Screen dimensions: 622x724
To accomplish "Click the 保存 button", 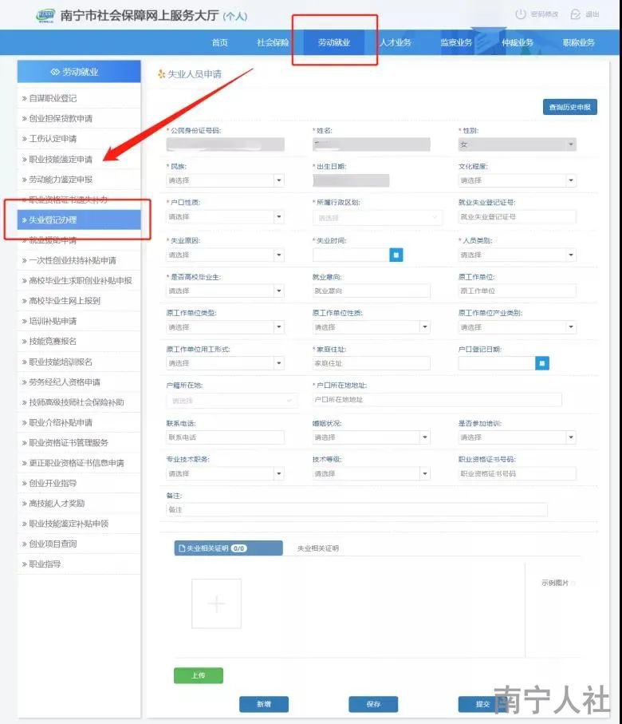I will (373, 704).
